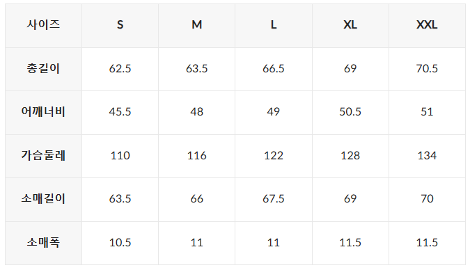Screen dimensions: 470x270
Task: Click the 사이즈 header cell
Action: pos(43,26)
